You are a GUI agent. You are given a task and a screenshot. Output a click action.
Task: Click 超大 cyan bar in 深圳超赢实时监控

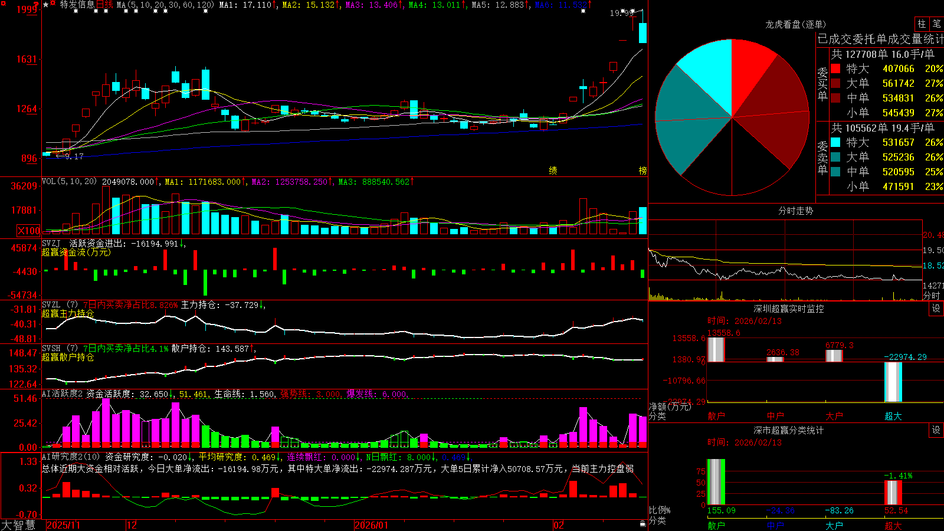893,382
